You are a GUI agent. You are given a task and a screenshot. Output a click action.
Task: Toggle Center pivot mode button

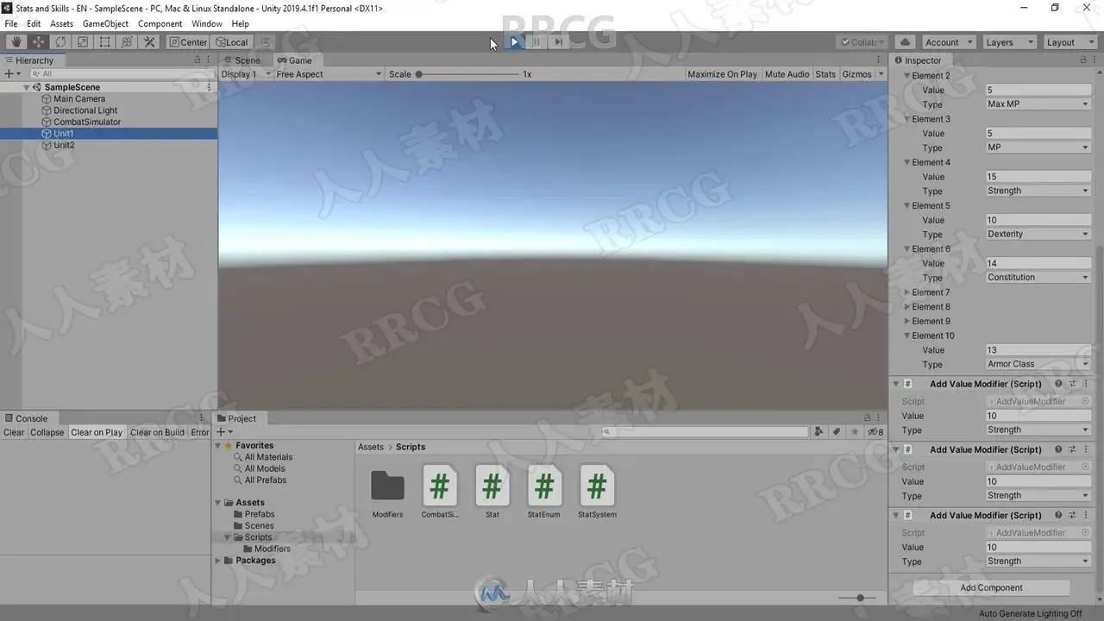(x=188, y=41)
